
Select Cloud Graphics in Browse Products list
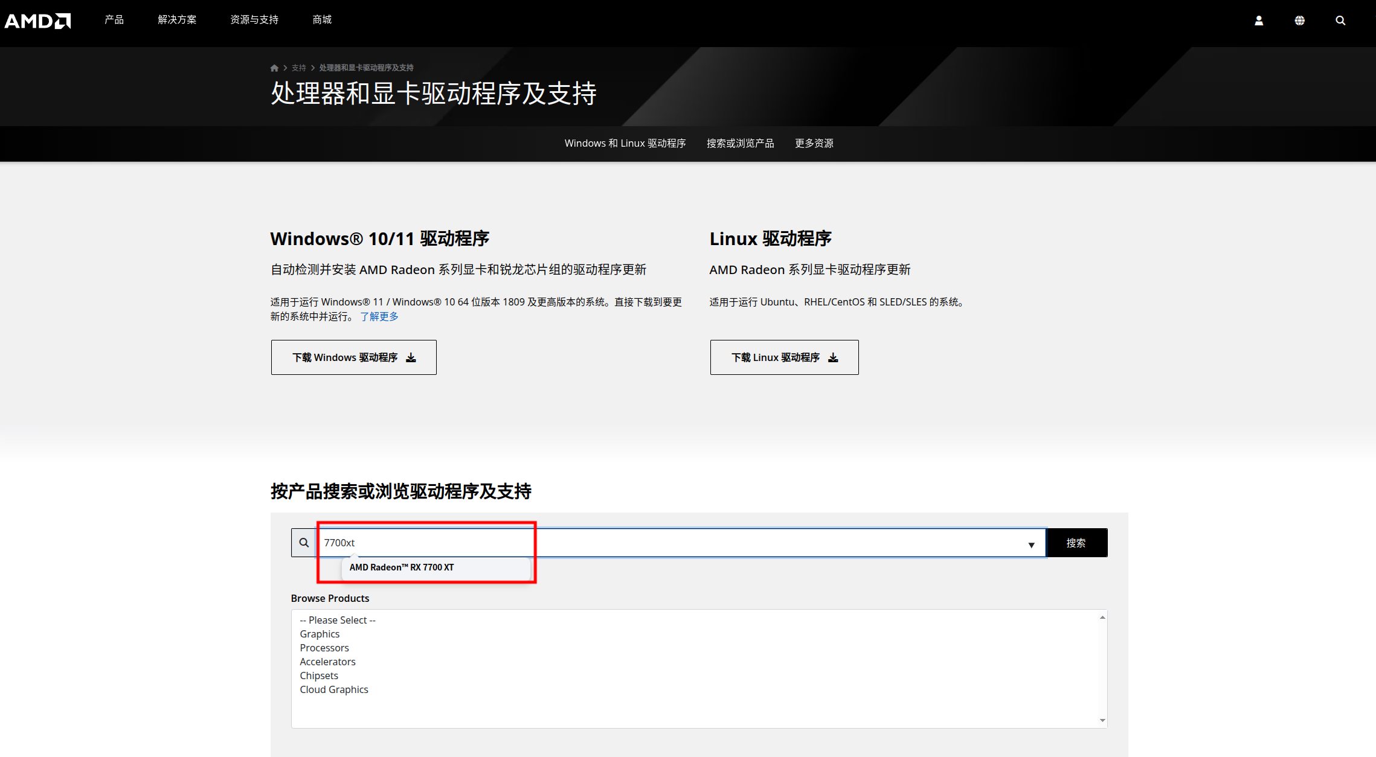click(334, 689)
